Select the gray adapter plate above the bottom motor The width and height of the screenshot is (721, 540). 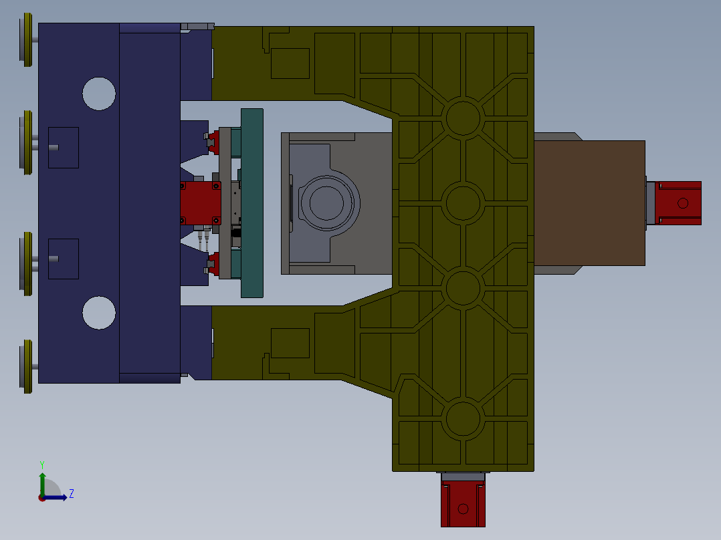click(x=463, y=476)
